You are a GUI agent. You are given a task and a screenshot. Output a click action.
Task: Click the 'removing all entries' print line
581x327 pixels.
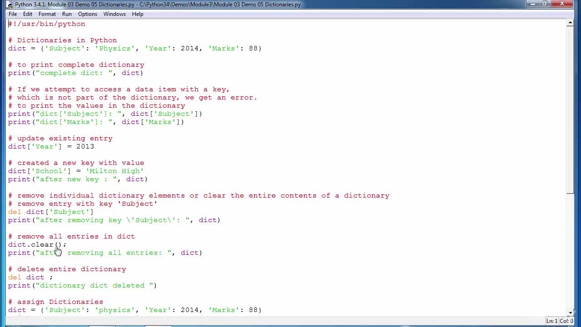coord(105,253)
